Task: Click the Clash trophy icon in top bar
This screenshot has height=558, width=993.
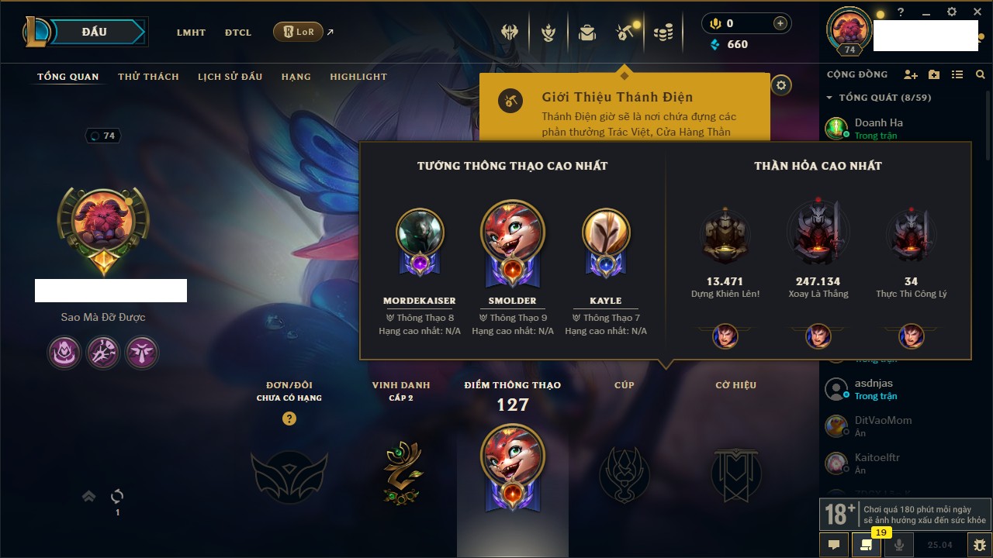Action: (x=548, y=33)
